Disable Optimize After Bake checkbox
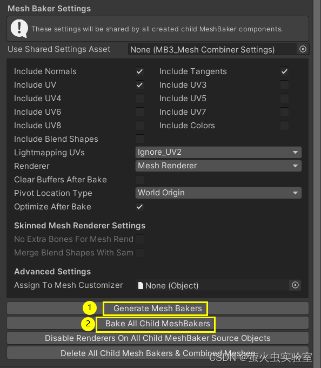Viewport: 321px width, 368px height. pyautogui.click(x=139, y=207)
